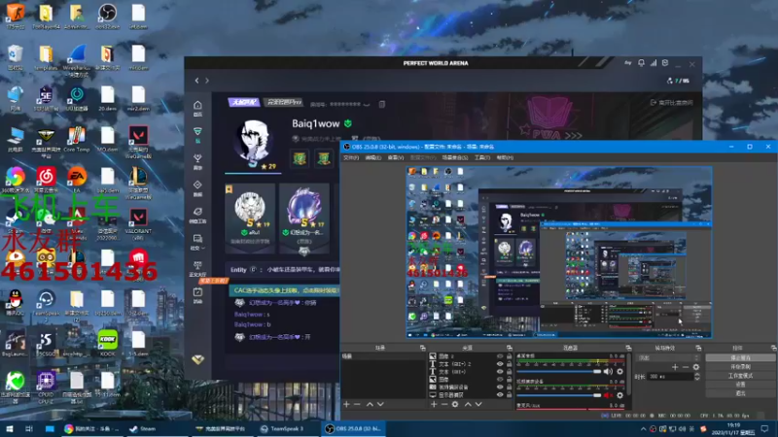Move source down with sources down arrow
The width and height of the screenshot is (778, 437).
[478, 404]
